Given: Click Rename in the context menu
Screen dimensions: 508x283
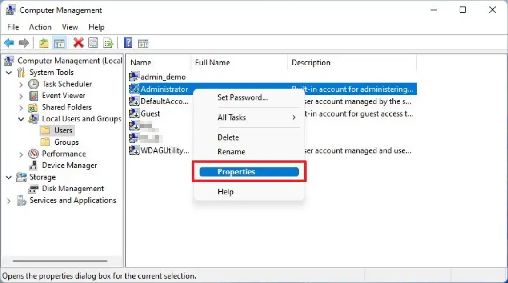Looking at the screenshot, I should pyautogui.click(x=231, y=152).
